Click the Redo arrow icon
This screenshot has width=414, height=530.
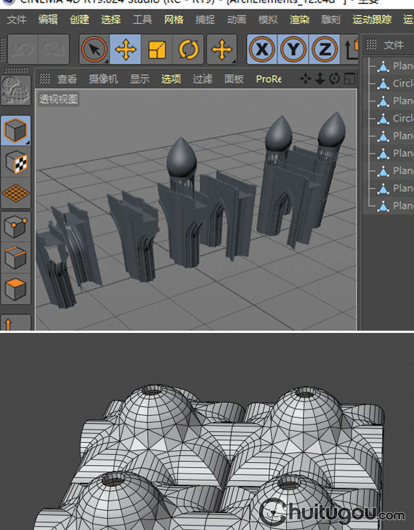54,49
